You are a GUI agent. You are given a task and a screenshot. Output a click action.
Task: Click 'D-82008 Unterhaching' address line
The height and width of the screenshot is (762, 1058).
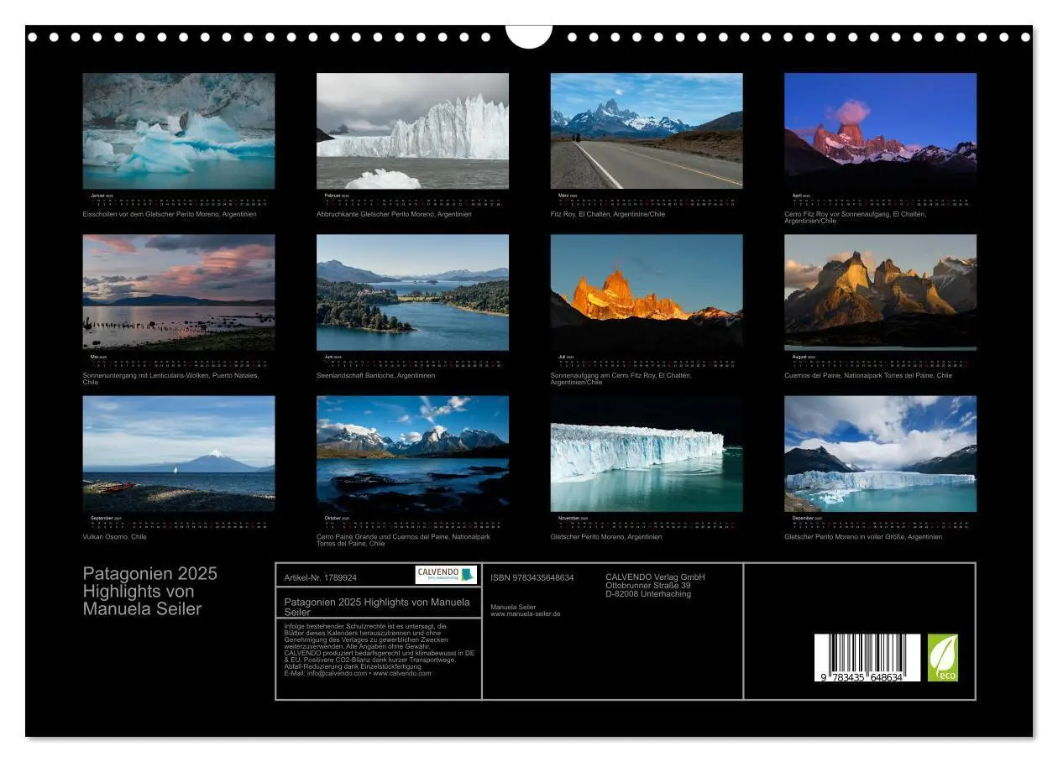point(648,594)
